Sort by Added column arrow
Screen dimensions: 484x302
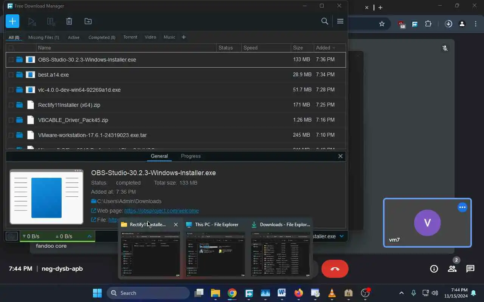tap(334, 48)
